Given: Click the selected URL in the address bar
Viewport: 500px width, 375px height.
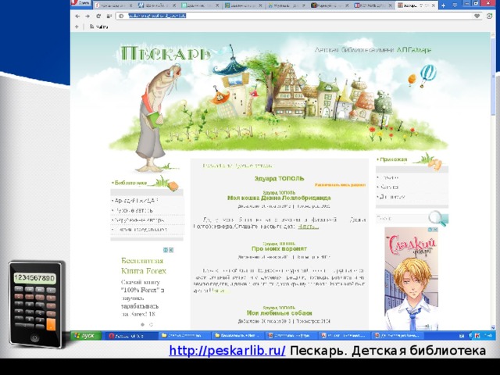Looking at the screenshot, I should point(157,16).
